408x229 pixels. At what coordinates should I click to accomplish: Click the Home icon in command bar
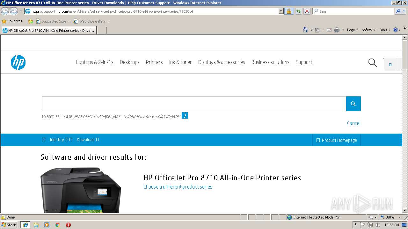[x=305, y=30]
